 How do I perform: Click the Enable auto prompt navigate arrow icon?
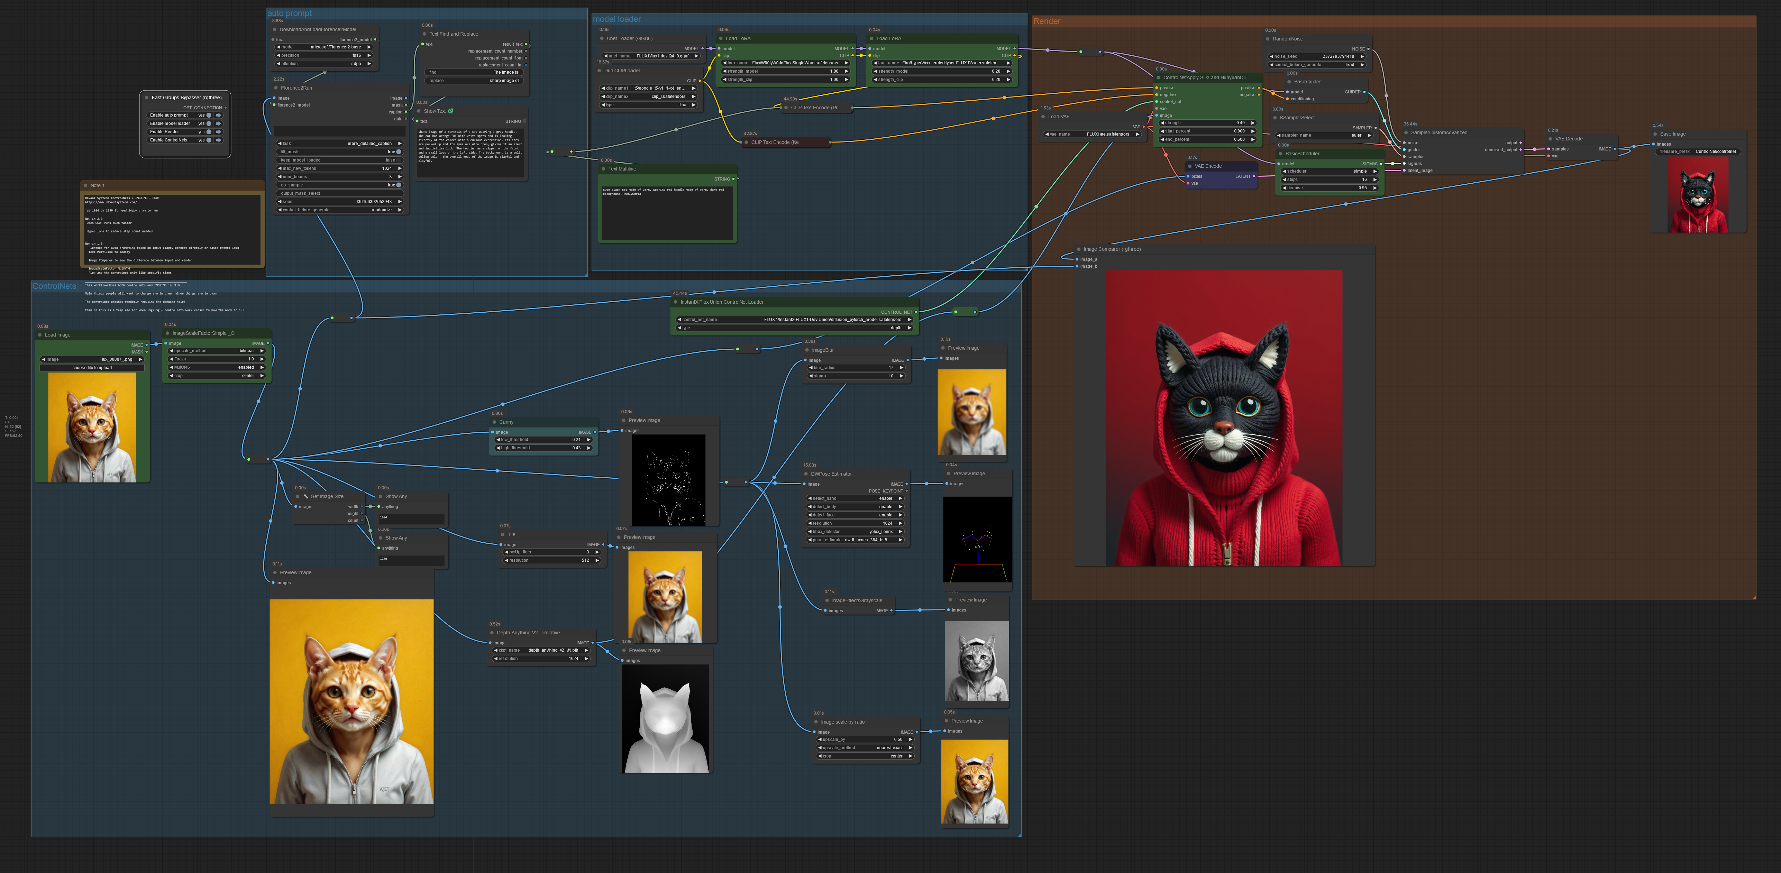219,116
